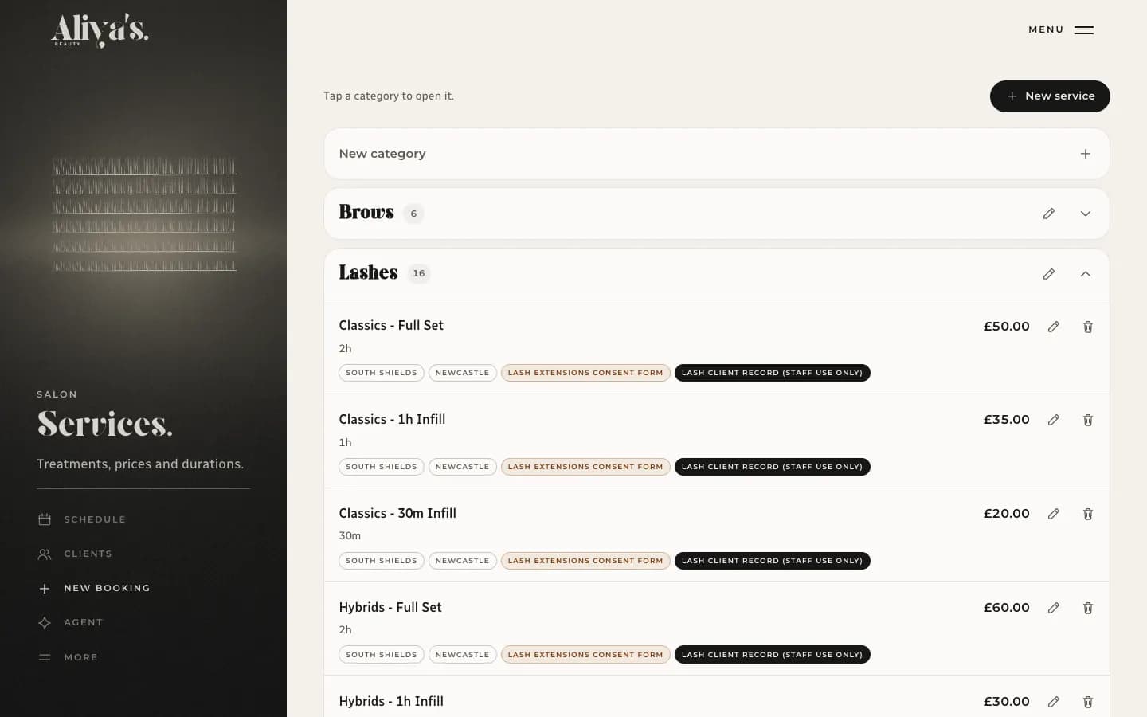
Task: Edit the Hybrids - Full Set service
Action: point(1054,608)
